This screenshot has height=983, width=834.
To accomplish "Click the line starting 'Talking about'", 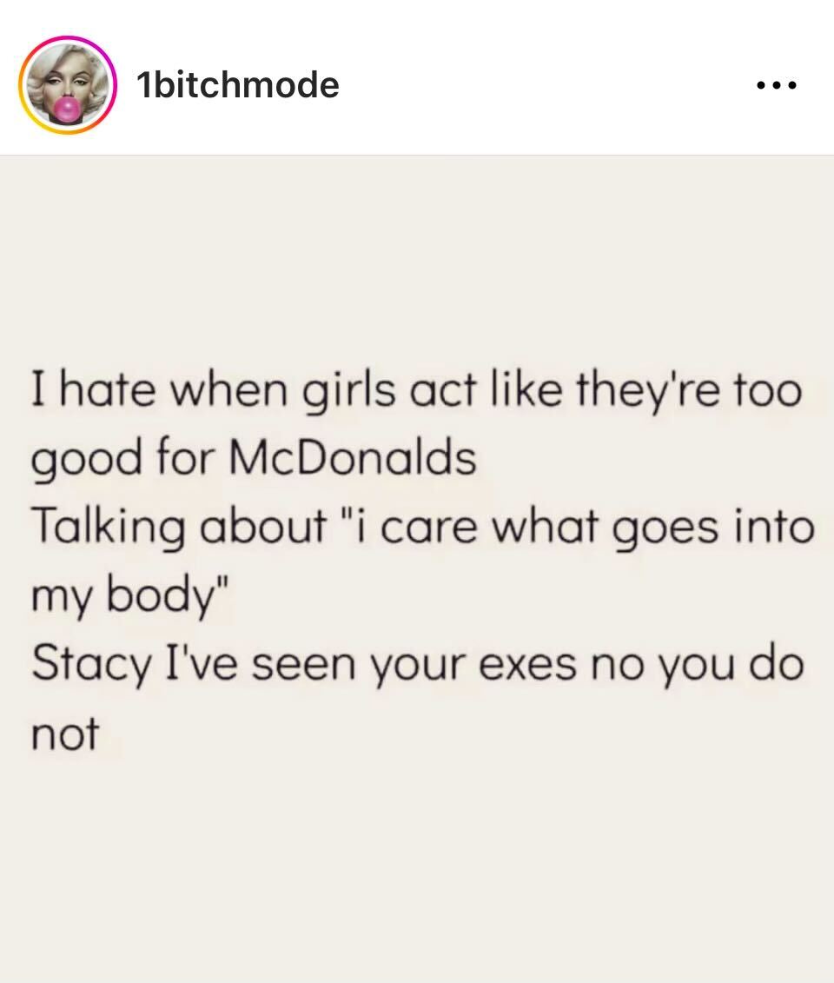I will point(422,528).
